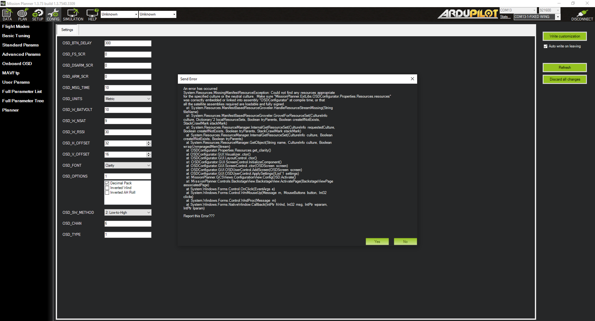Click the OSD_CHAN input field
The image size is (595, 321).
[128, 223]
